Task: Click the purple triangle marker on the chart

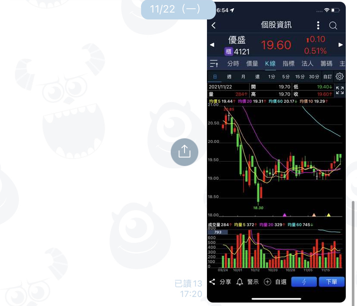Action: click(x=285, y=215)
